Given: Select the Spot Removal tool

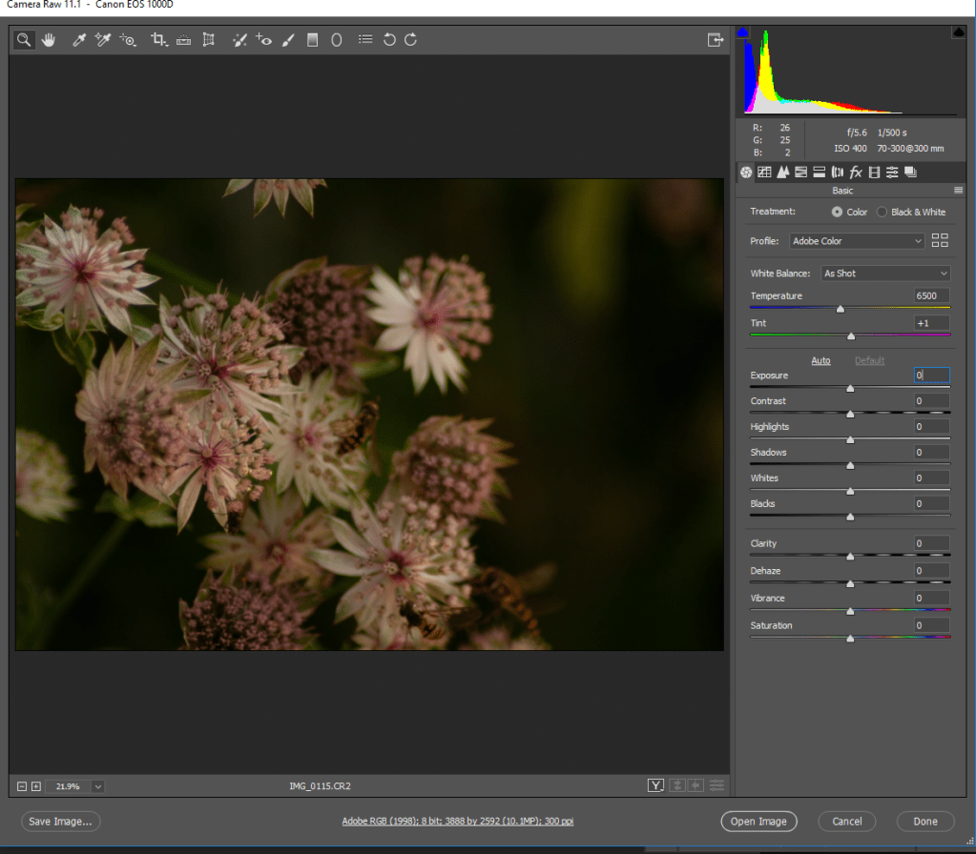Looking at the screenshot, I should tap(240, 40).
